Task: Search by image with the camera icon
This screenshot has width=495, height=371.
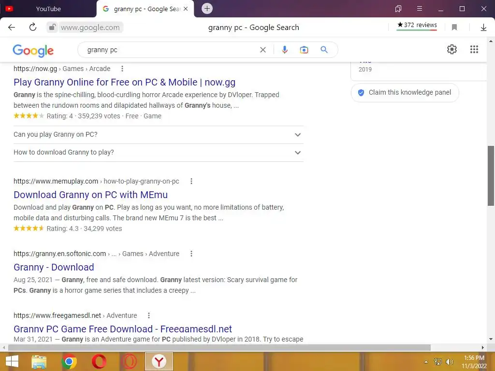Action: 304,50
